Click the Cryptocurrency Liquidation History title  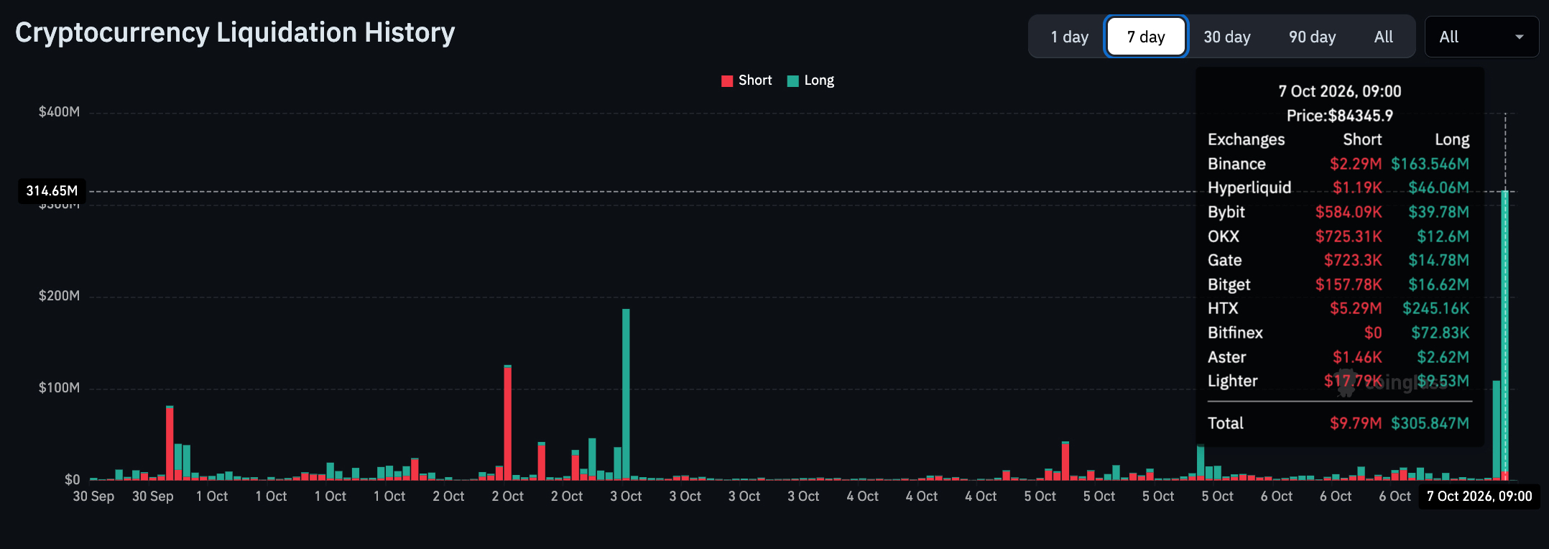click(x=235, y=32)
